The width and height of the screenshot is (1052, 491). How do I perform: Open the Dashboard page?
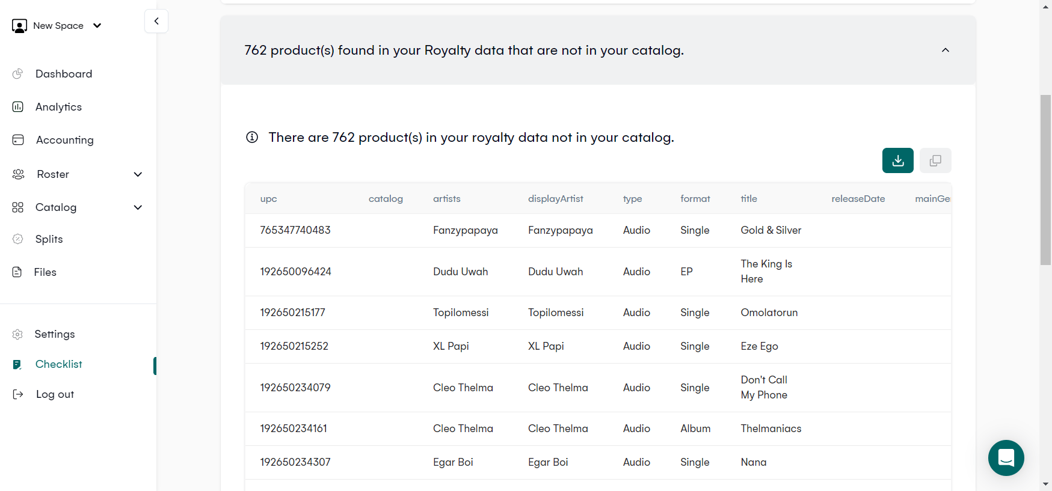pyautogui.click(x=64, y=74)
